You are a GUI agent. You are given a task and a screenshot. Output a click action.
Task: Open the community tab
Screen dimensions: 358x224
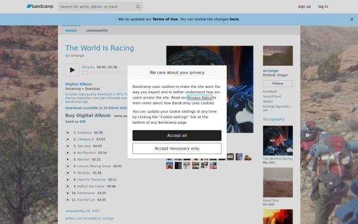click(97, 30)
